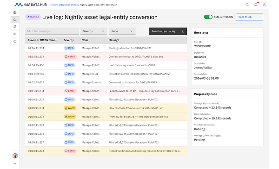Select message 'Record validation failed: missing required field'
Image resolution: width=279 pixels, height=169 pixels.
click(145, 151)
